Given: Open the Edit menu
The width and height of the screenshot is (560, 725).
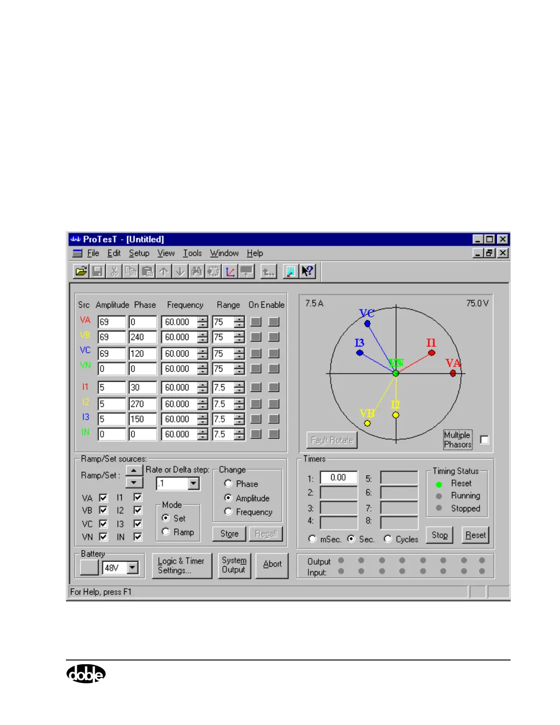Looking at the screenshot, I should click(114, 253).
